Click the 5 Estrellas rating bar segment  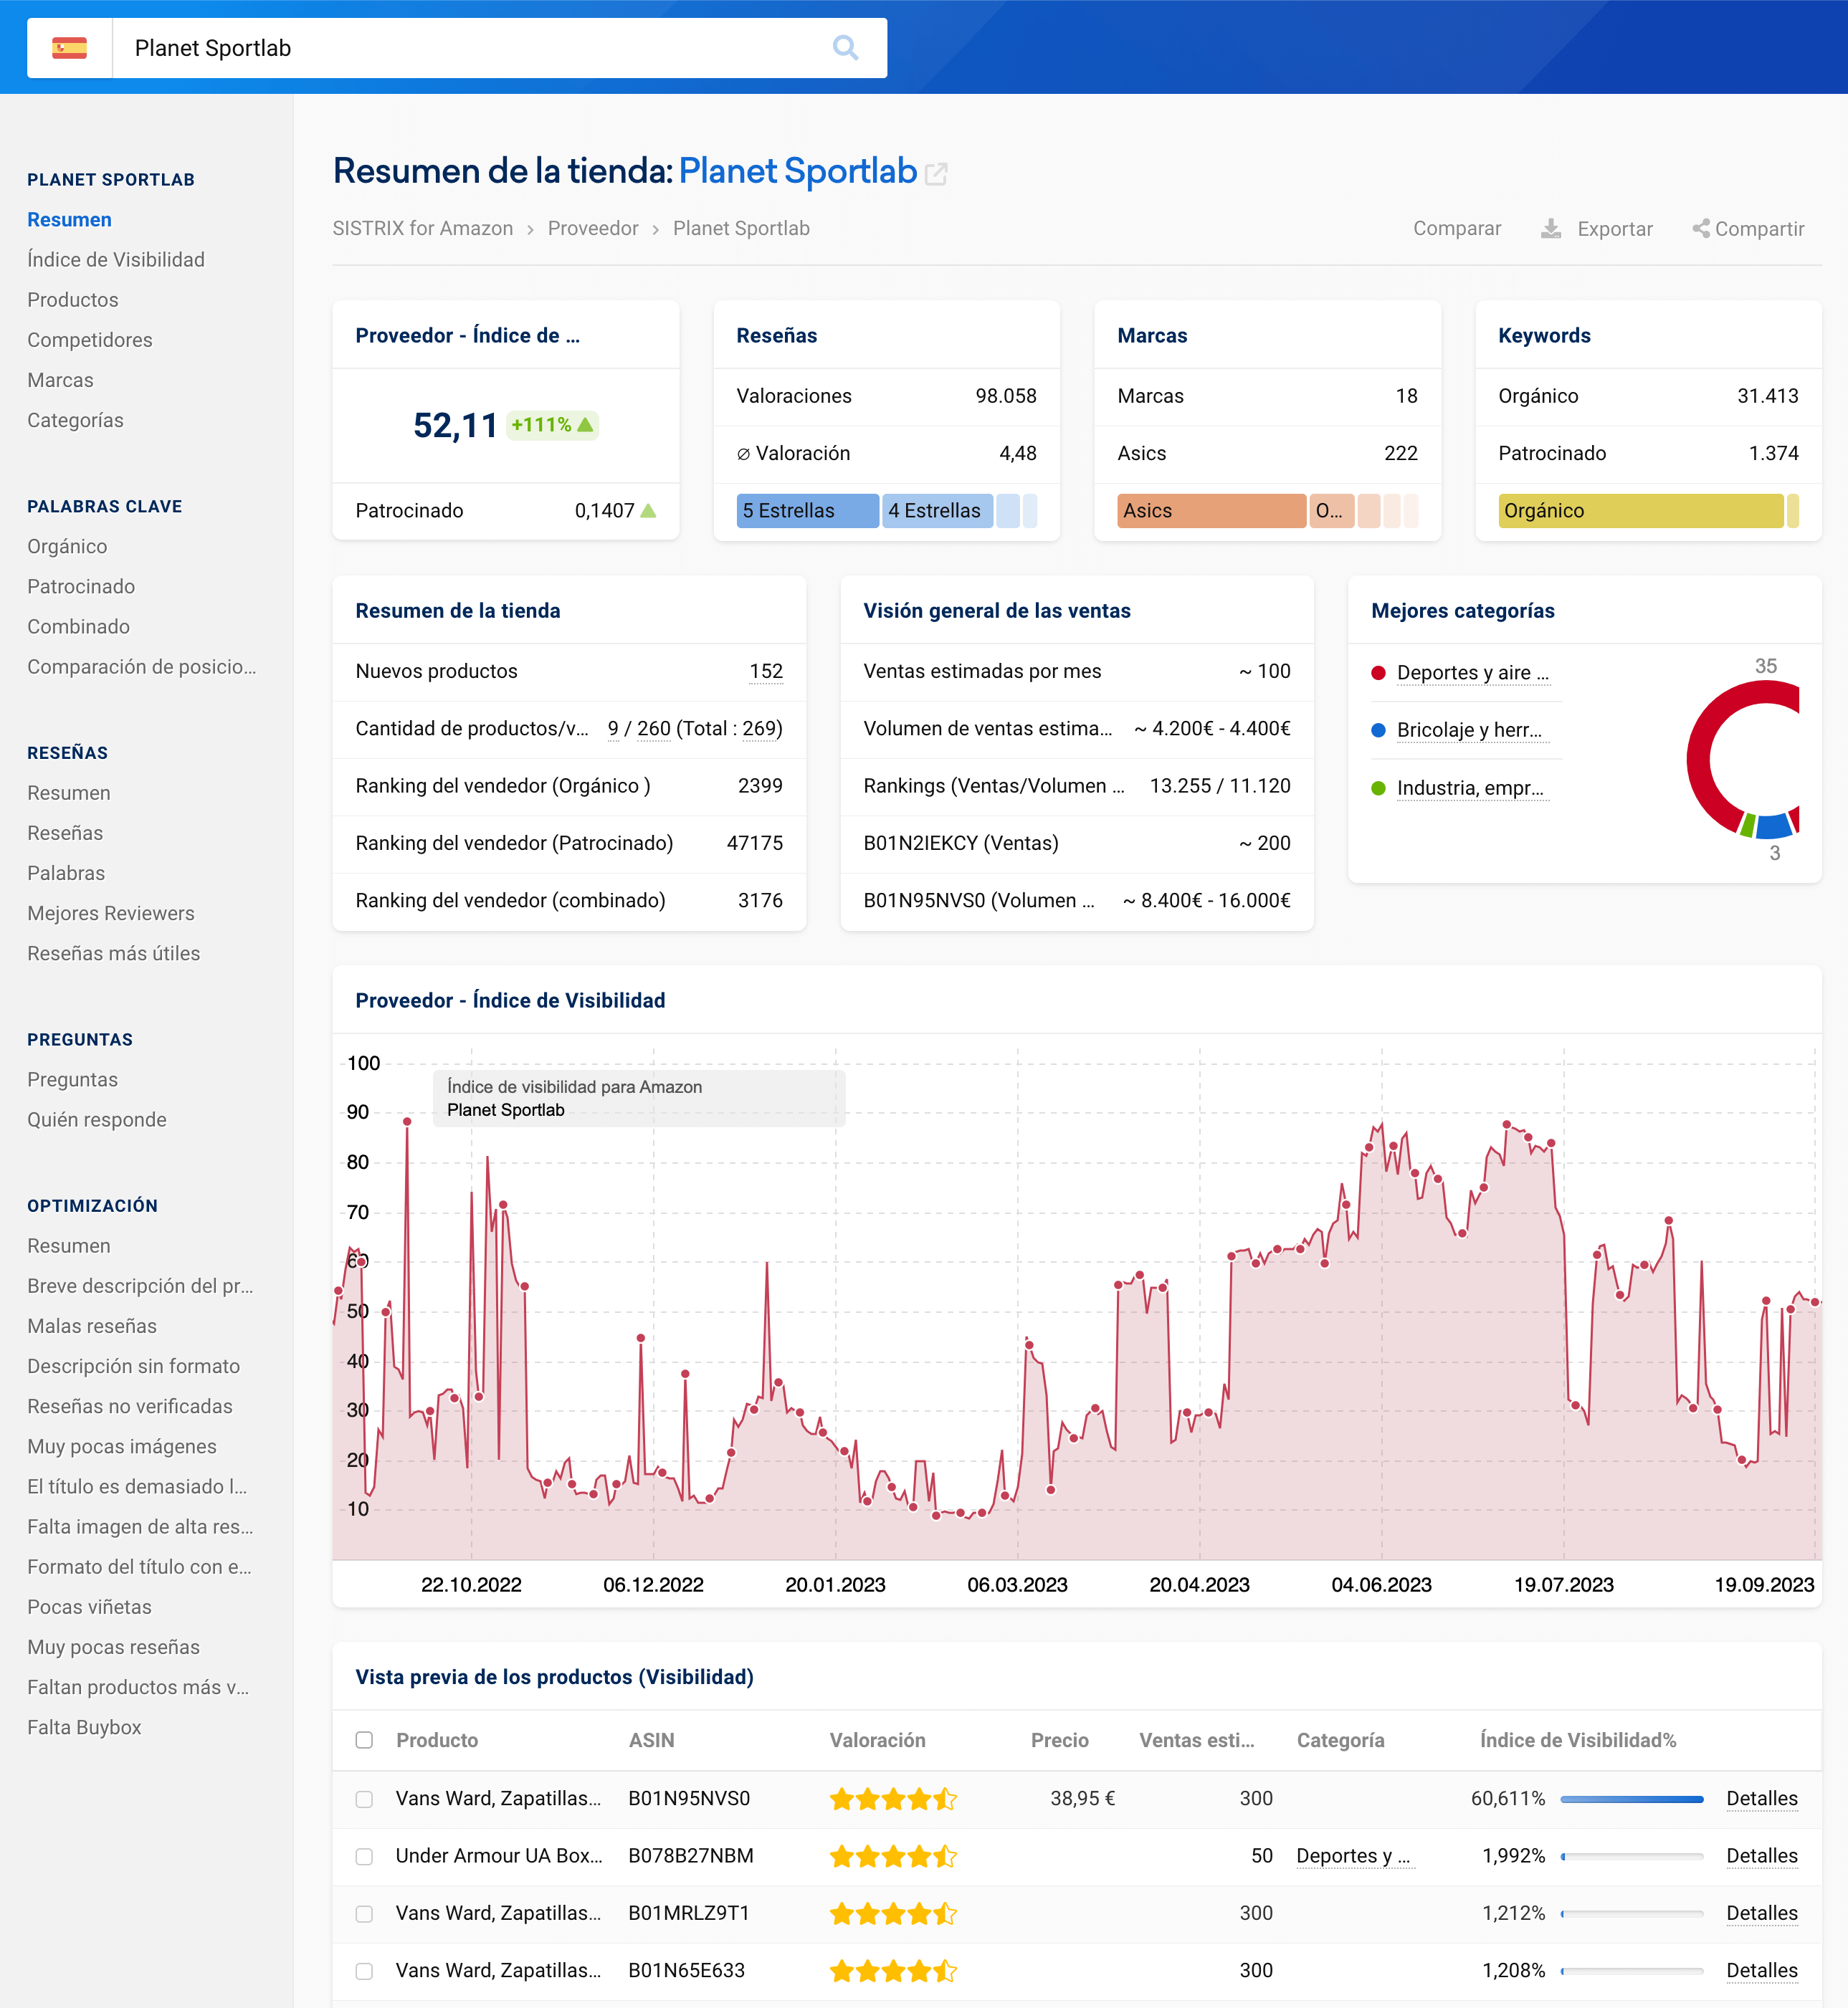pyautogui.click(x=807, y=511)
